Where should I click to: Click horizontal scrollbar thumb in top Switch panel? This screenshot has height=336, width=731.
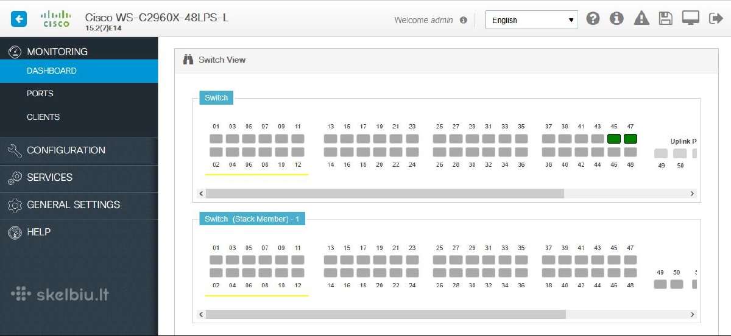tap(385, 194)
